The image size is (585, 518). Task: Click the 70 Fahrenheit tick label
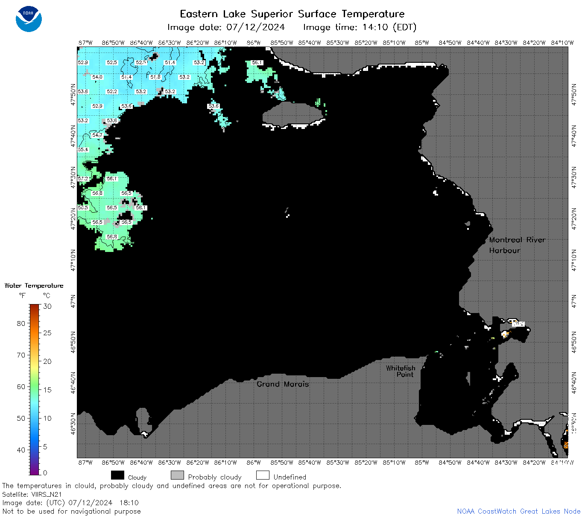coord(21,355)
